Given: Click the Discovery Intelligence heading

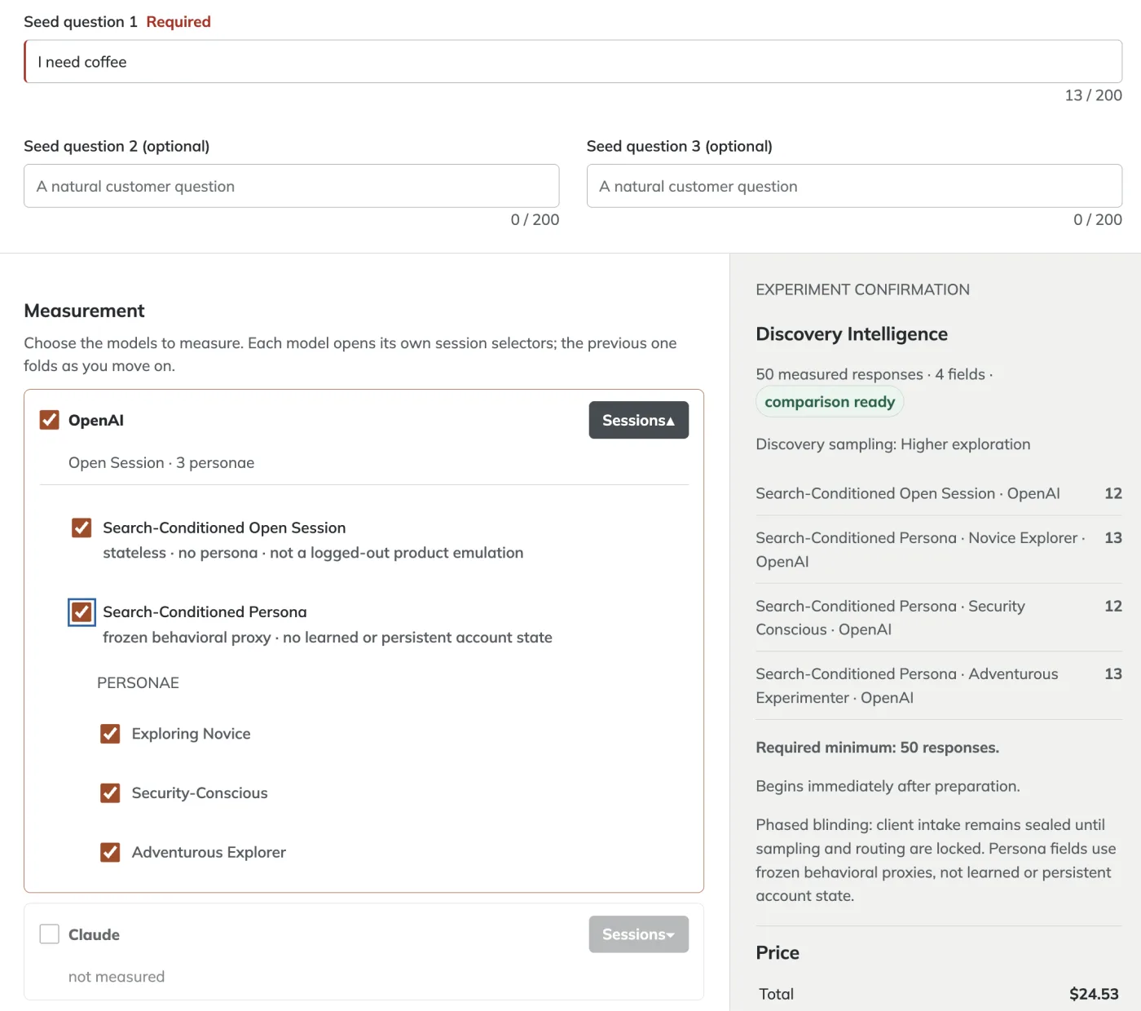Looking at the screenshot, I should click(852, 334).
